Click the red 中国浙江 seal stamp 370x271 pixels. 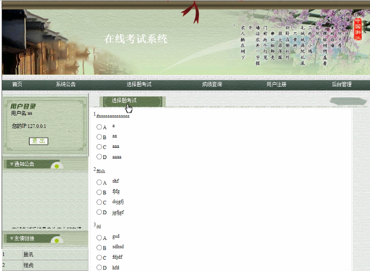[x=358, y=29]
